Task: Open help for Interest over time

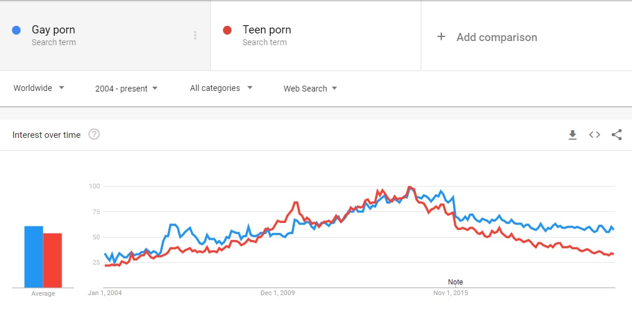Action: click(94, 134)
